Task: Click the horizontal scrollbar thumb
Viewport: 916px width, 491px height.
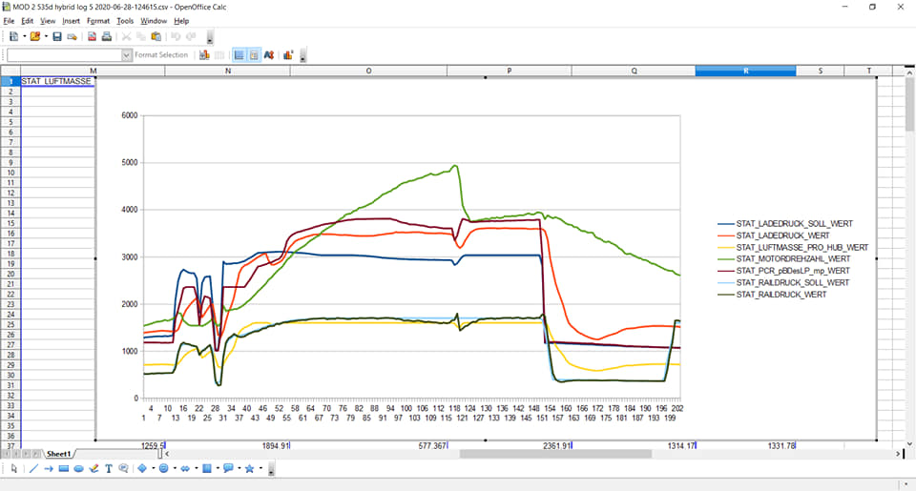Action: point(555,454)
